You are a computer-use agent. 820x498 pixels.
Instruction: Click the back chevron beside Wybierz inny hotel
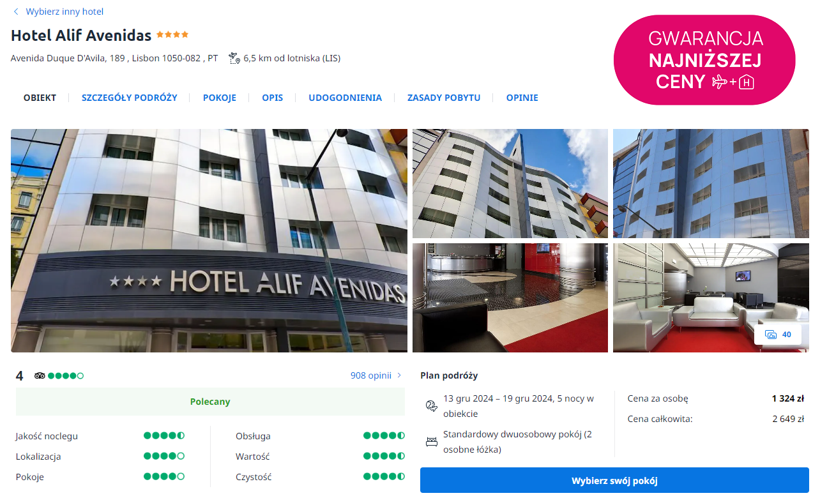click(16, 11)
